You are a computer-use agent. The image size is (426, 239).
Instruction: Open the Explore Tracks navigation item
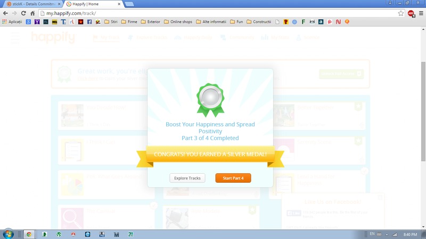(x=148, y=37)
